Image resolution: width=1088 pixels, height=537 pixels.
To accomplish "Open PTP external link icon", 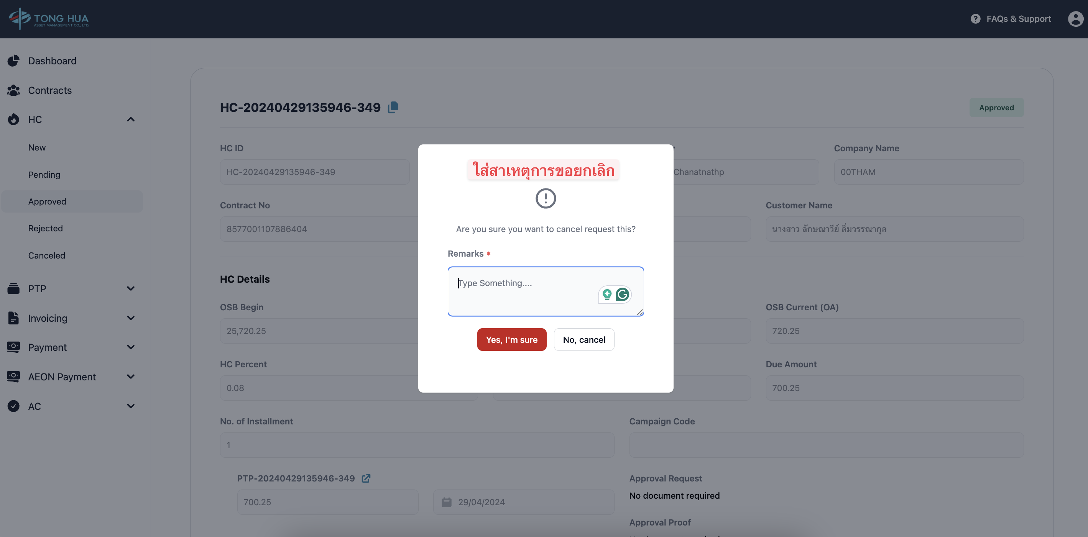I will pos(366,478).
